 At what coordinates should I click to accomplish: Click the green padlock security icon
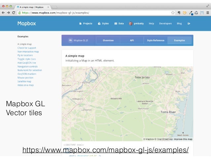tap(20, 13)
